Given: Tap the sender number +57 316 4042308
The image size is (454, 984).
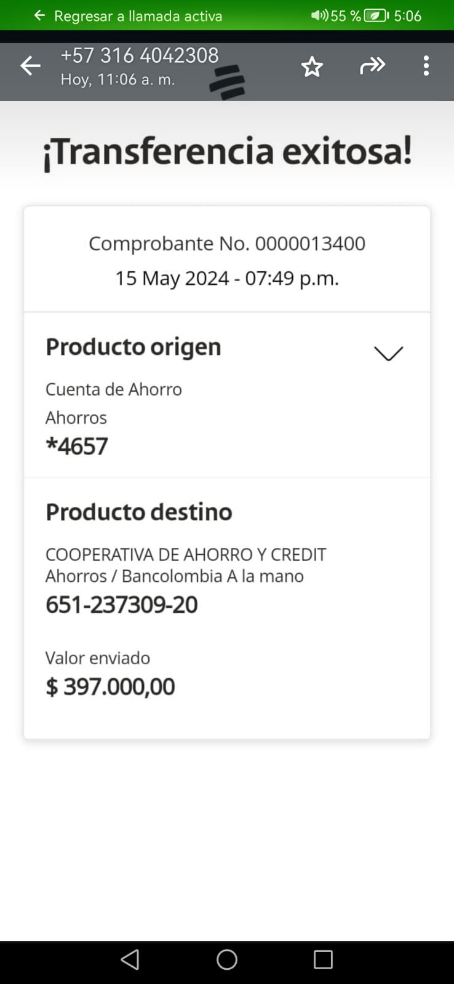Looking at the screenshot, I should pos(140,55).
